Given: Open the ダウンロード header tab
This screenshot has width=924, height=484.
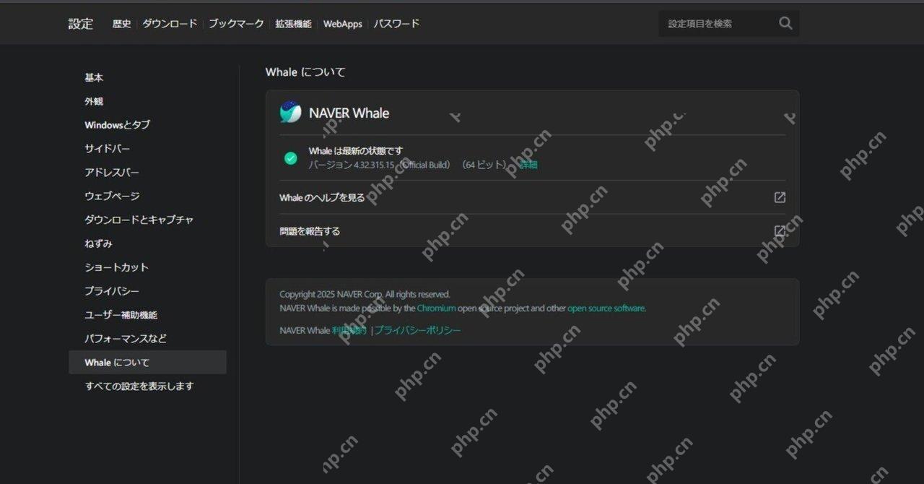Looking at the screenshot, I should 170,24.
